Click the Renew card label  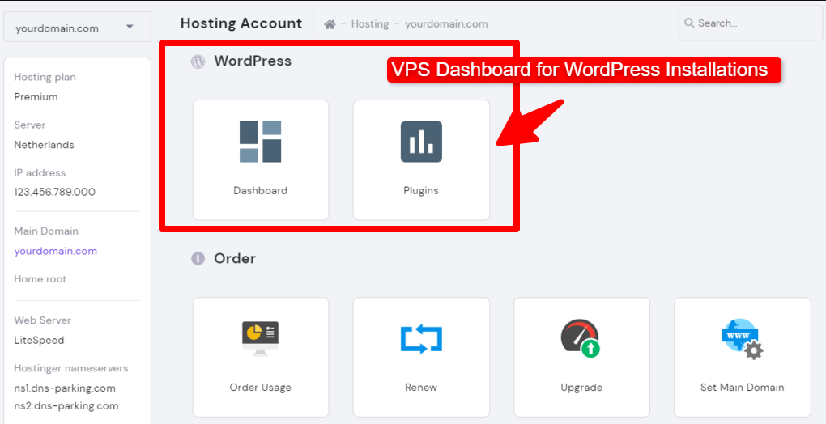(421, 388)
